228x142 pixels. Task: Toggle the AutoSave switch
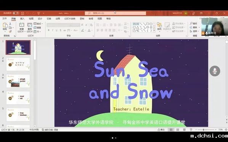coord(16,13)
